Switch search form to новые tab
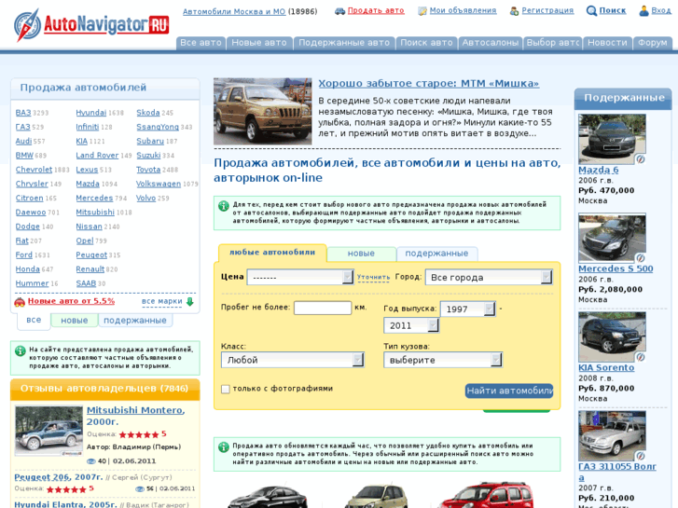The image size is (678, 508). pos(362,254)
